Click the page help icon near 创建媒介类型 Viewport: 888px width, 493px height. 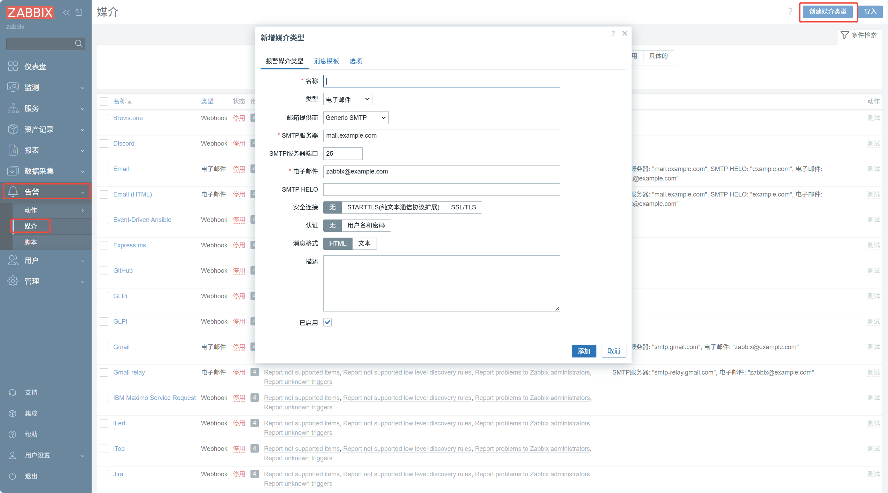pyautogui.click(x=790, y=11)
